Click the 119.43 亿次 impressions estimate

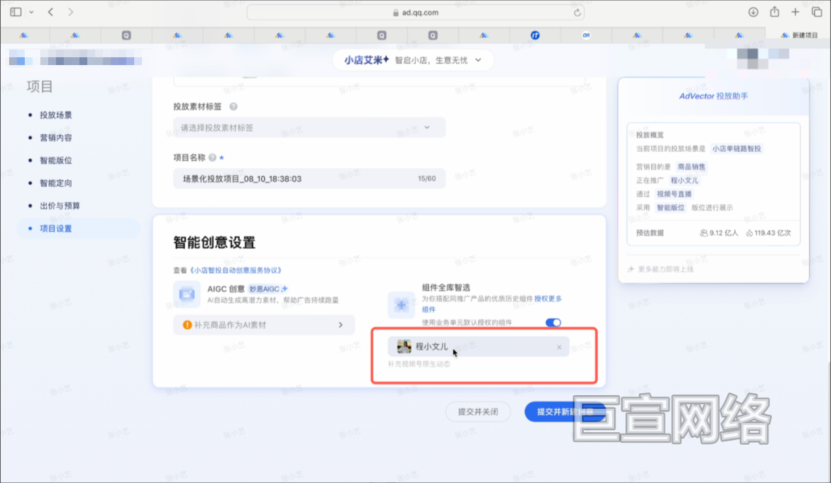pyautogui.click(x=768, y=232)
